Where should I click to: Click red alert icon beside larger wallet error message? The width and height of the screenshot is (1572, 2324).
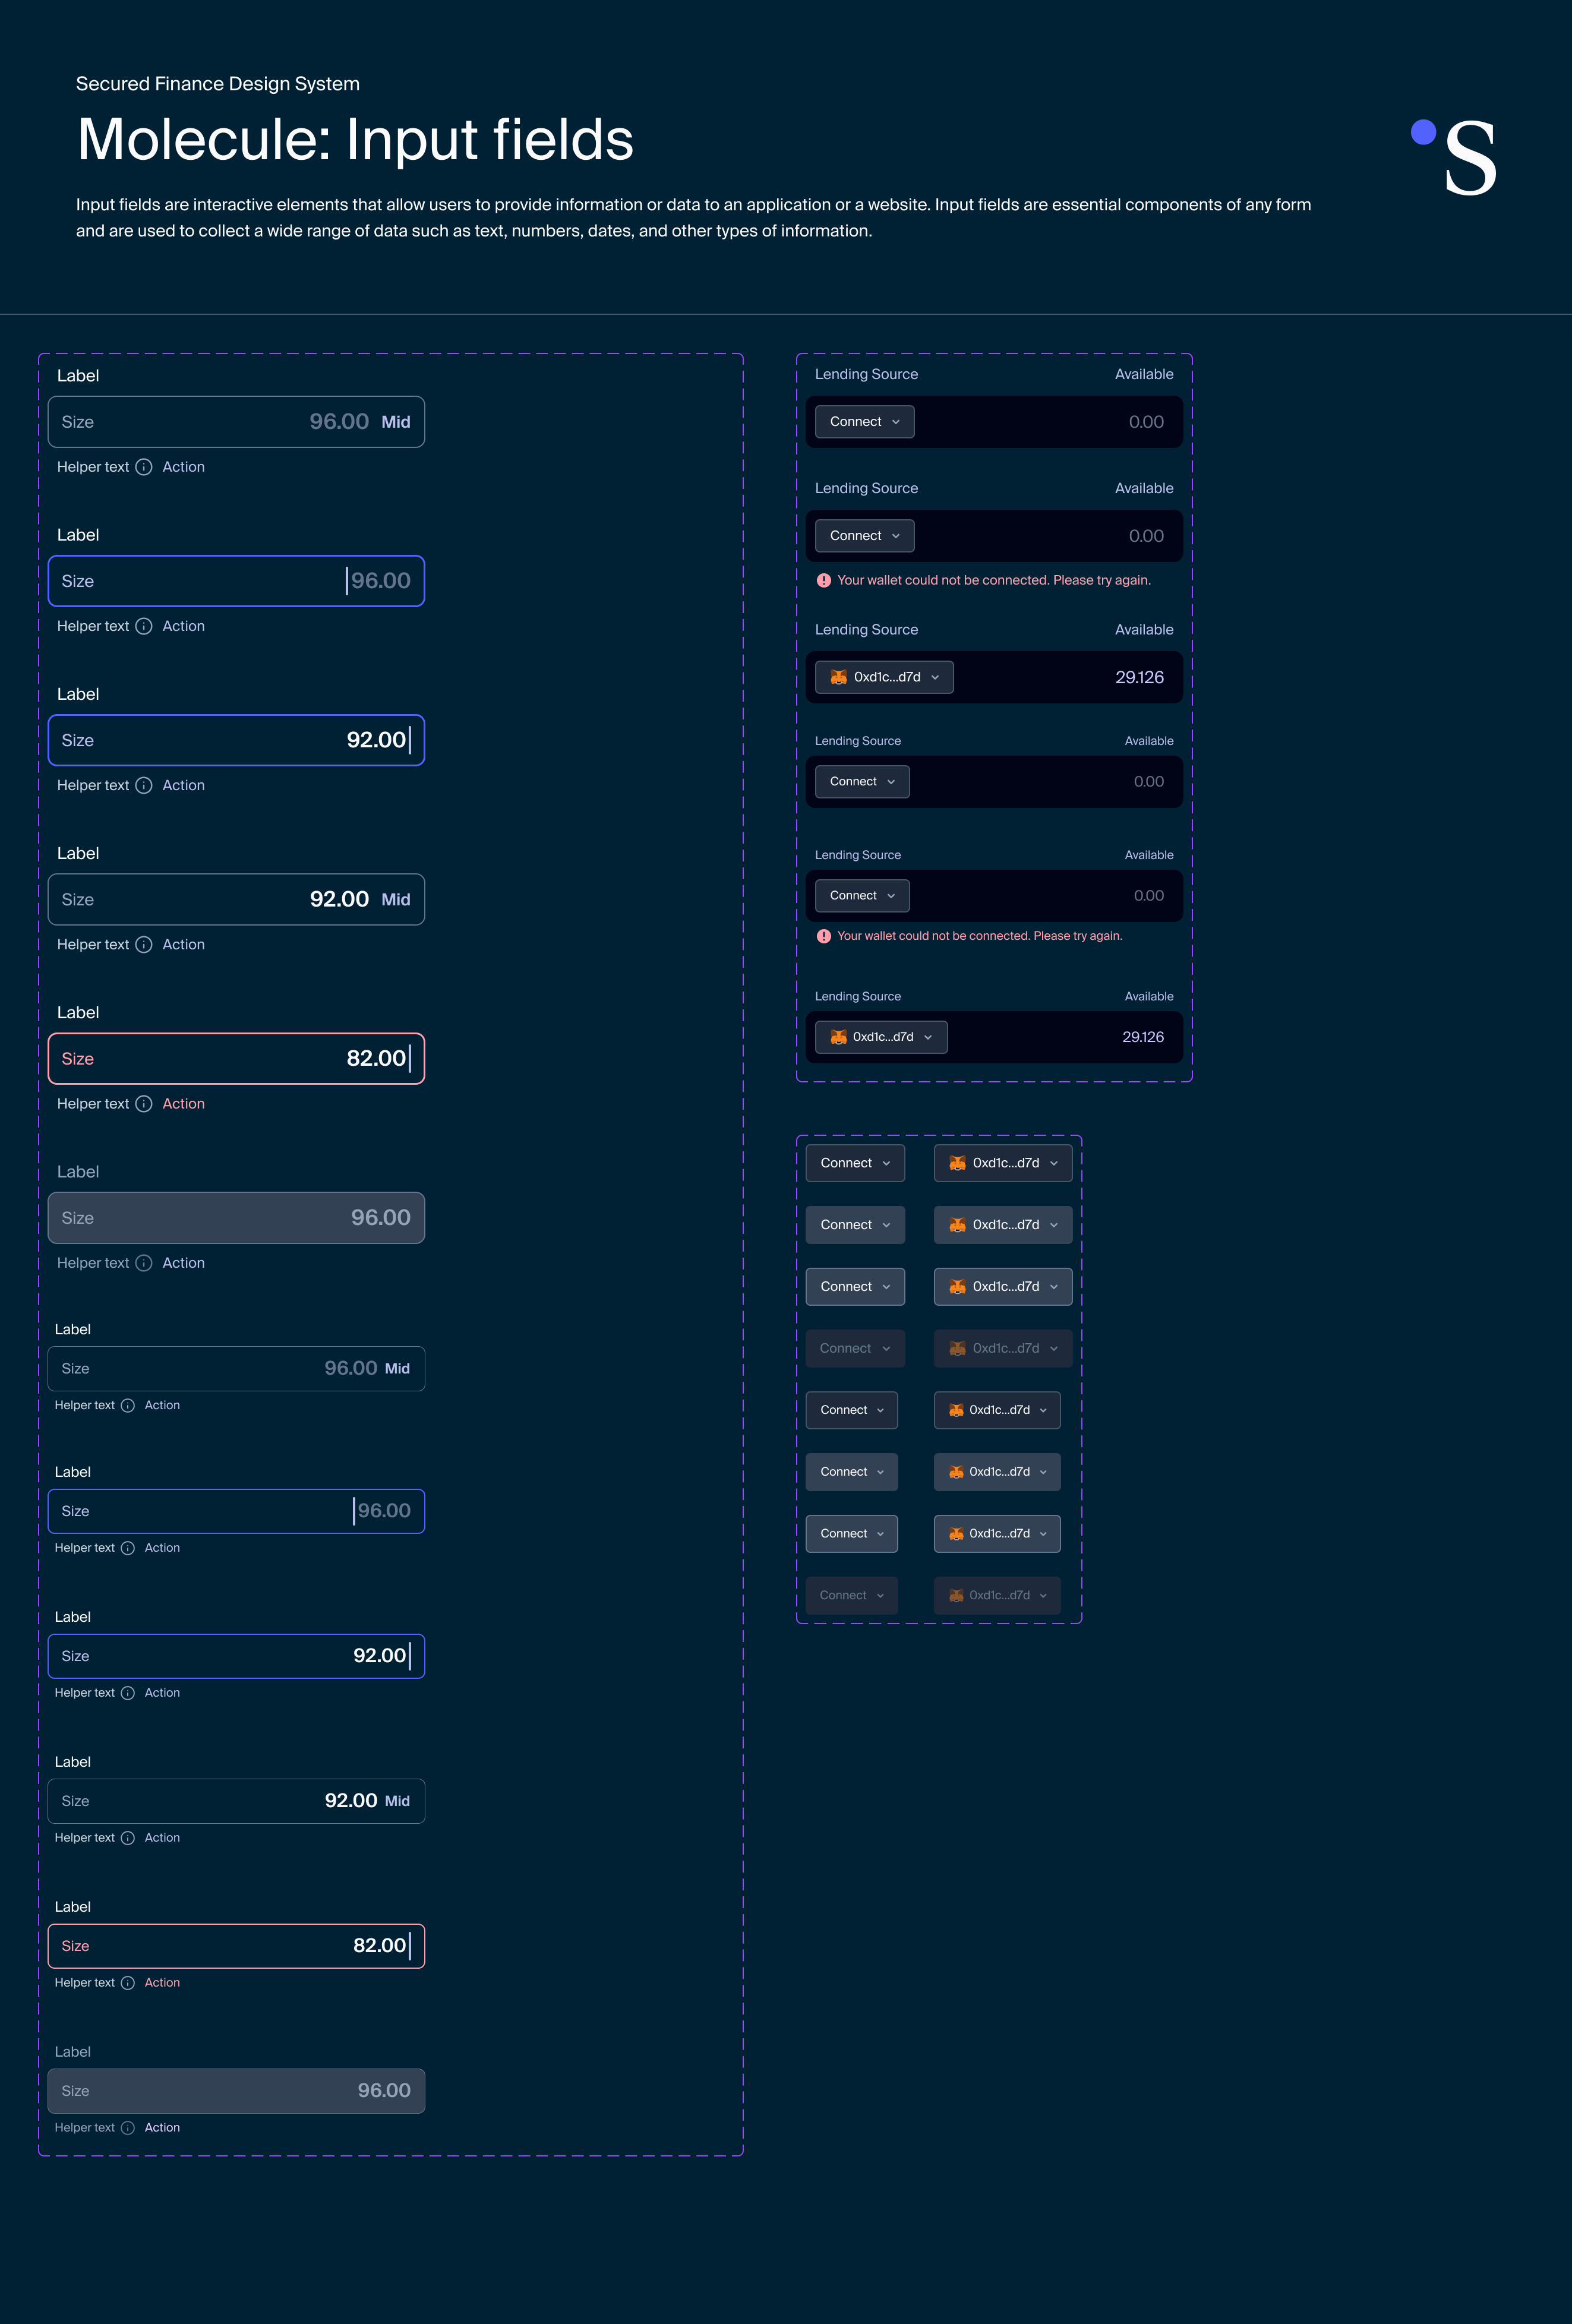click(824, 581)
